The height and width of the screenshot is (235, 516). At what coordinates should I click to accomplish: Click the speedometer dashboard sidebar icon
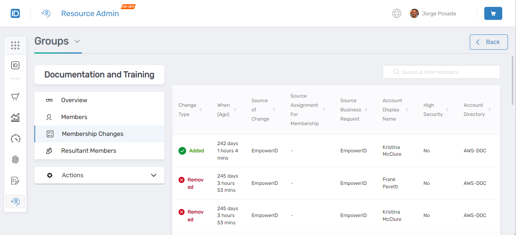(x=15, y=139)
